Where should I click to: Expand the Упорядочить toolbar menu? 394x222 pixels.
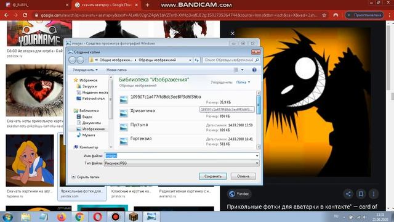tap(85, 70)
